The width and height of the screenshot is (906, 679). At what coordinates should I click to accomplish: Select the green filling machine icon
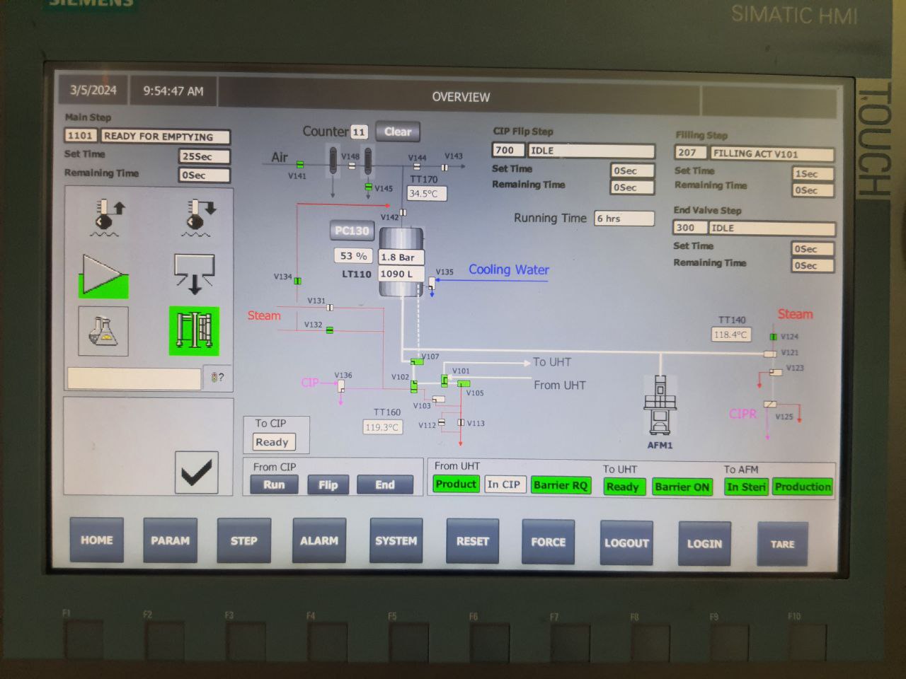click(194, 331)
